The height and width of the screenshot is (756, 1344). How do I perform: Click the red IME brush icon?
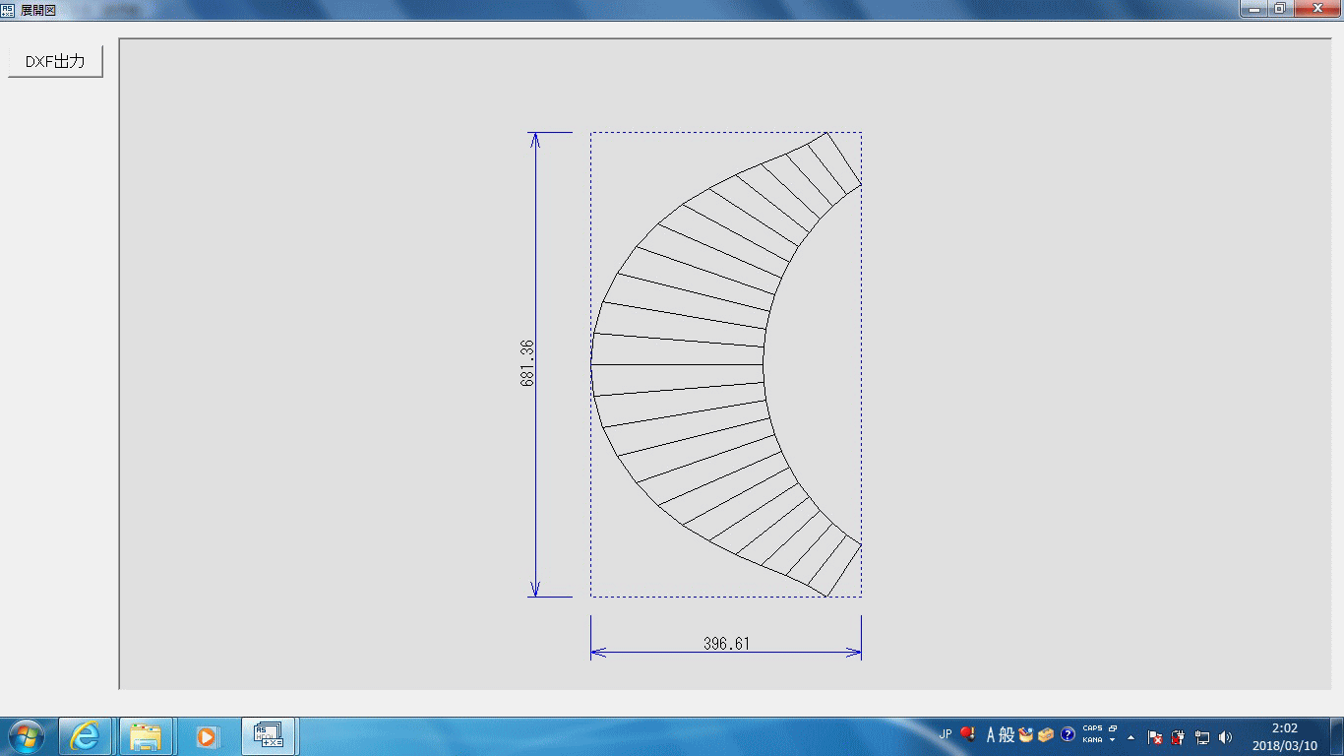point(967,734)
